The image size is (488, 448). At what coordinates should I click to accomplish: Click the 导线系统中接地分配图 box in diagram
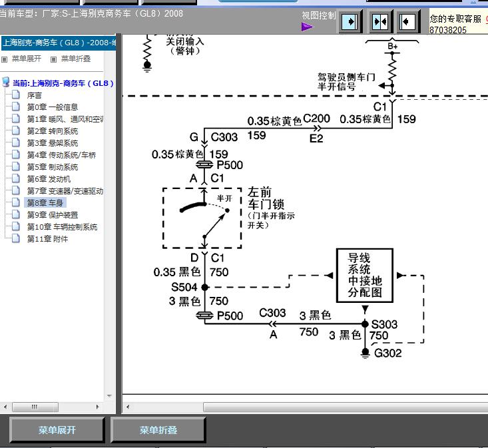[365, 276]
